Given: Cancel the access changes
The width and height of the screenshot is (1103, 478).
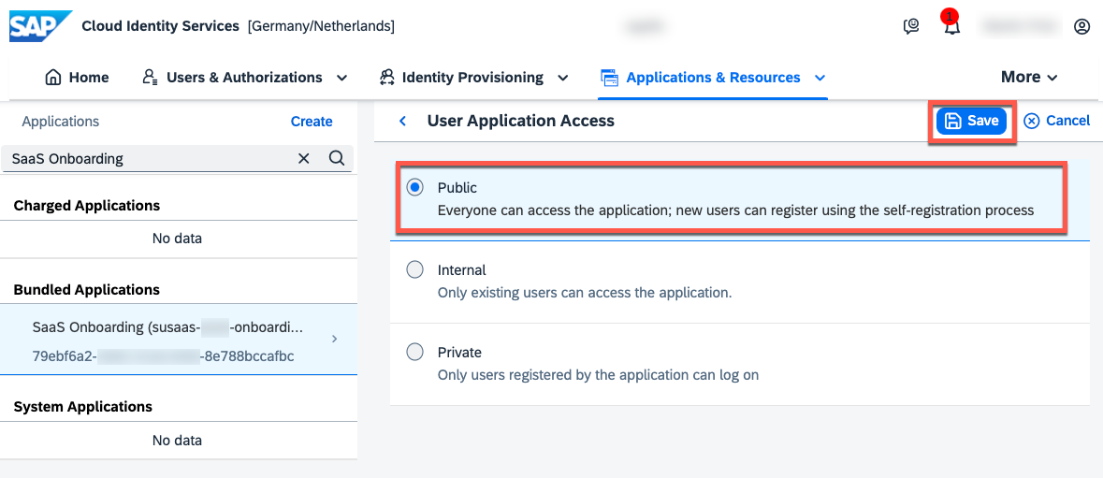Looking at the screenshot, I should (1056, 121).
